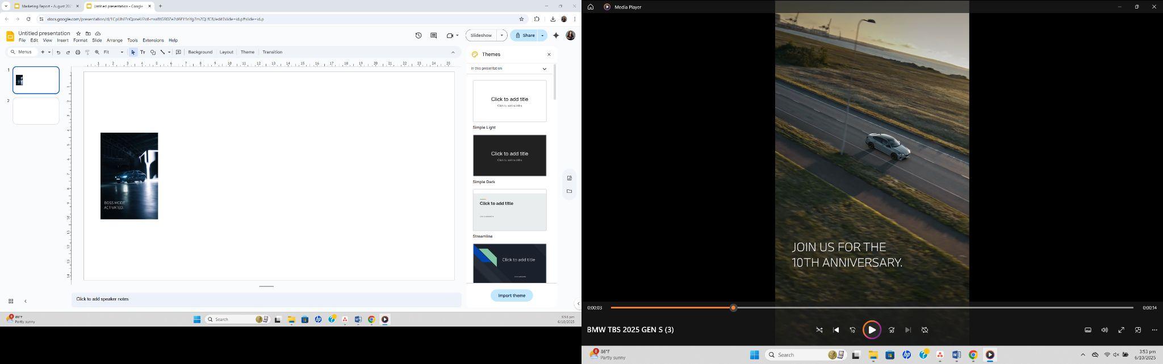The height and width of the screenshot is (364, 1163).
Task: Click the Transition button
Action: pyautogui.click(x=272, y=52)
